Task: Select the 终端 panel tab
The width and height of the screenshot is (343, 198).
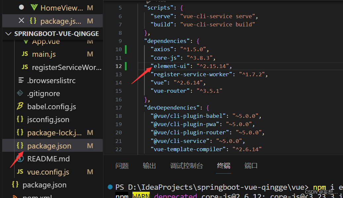Action: [x=224, y=166]
